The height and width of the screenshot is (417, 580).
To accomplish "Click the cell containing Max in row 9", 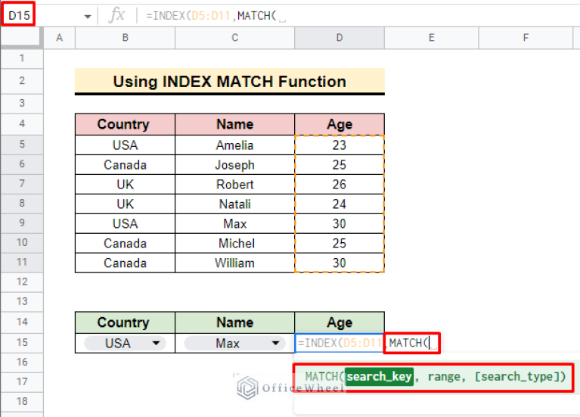I will pos(235,223).
